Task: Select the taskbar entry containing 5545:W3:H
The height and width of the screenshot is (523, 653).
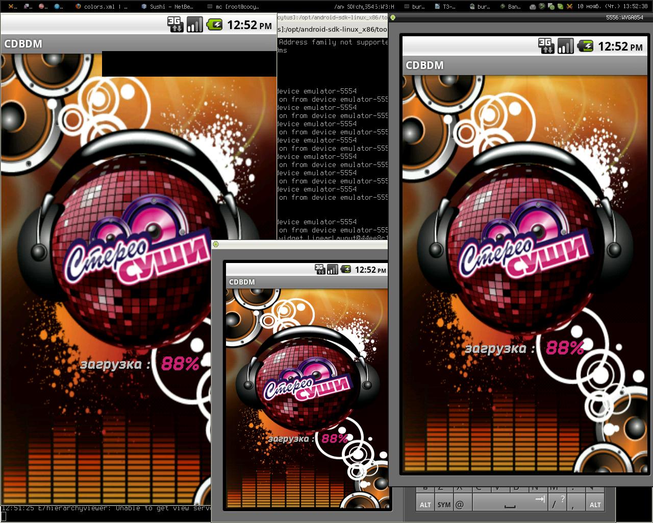Action: click(365, 7)
